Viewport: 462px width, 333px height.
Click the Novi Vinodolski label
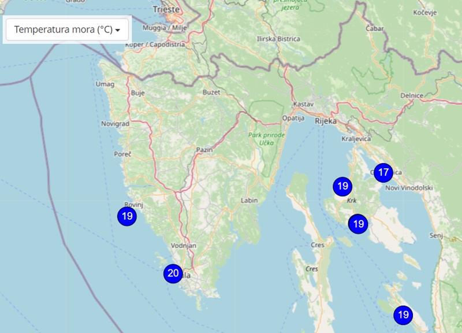[408, 187]
